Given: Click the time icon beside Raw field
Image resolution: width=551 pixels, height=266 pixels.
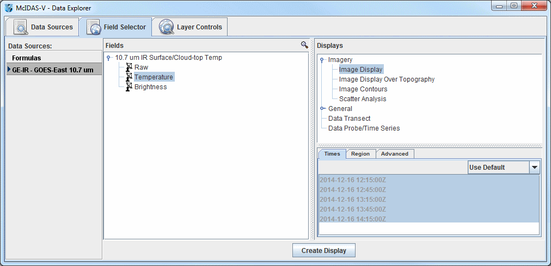Looking at the screenshot, I should pyautogui.click(x=129, y=67).
